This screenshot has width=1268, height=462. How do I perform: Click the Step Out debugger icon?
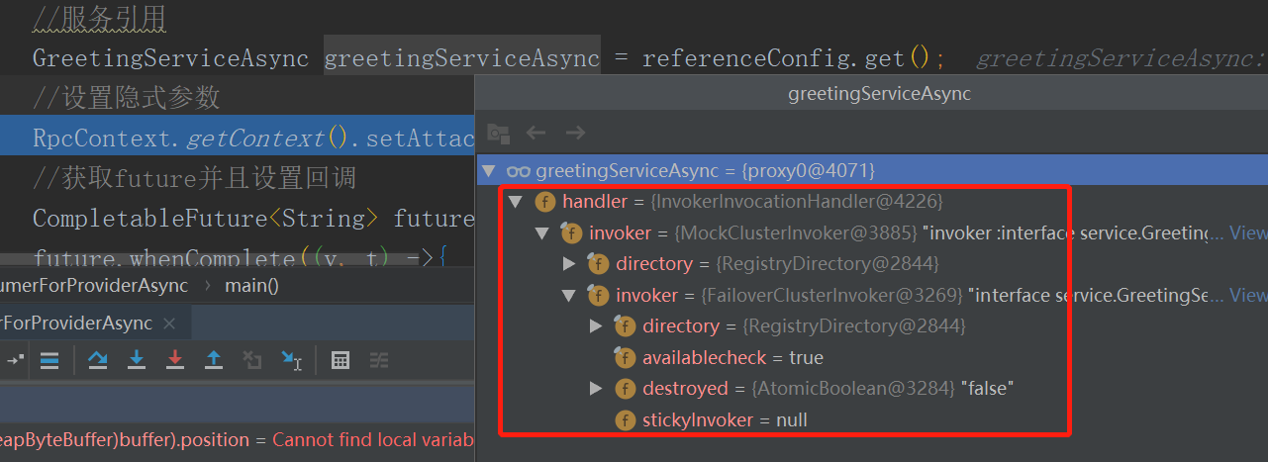213,360
